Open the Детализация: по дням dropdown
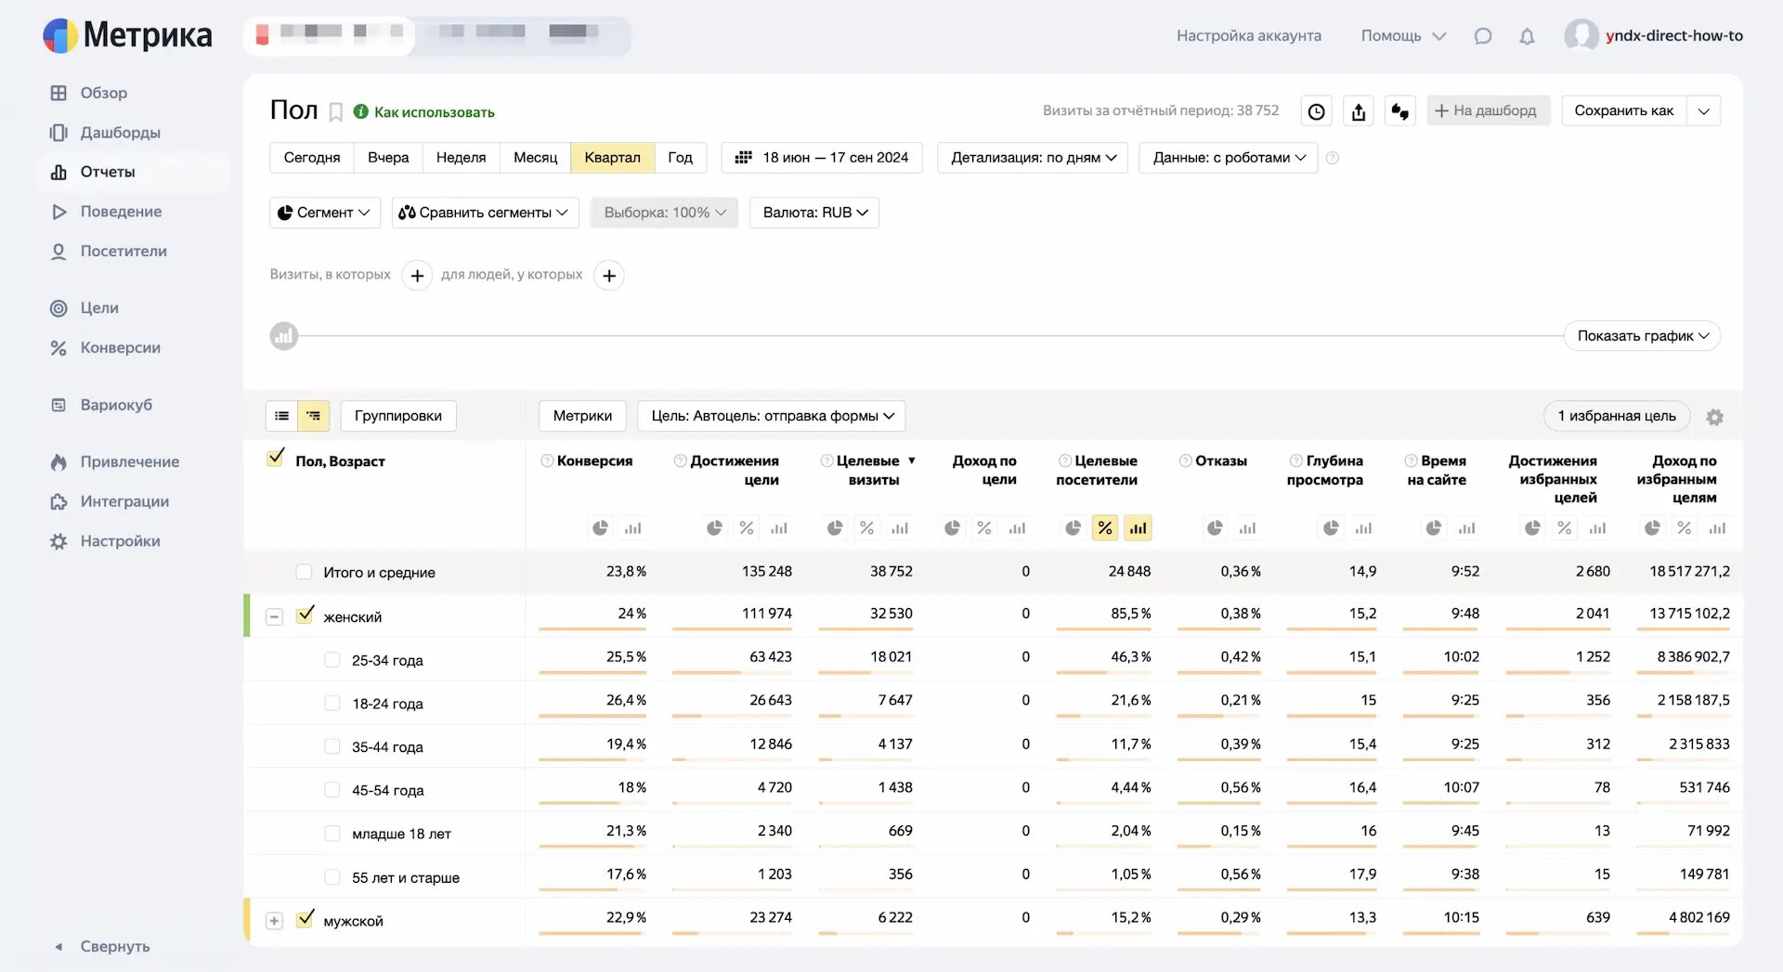The height and width of the screenshot is (972, 1783). point(1033,158)
